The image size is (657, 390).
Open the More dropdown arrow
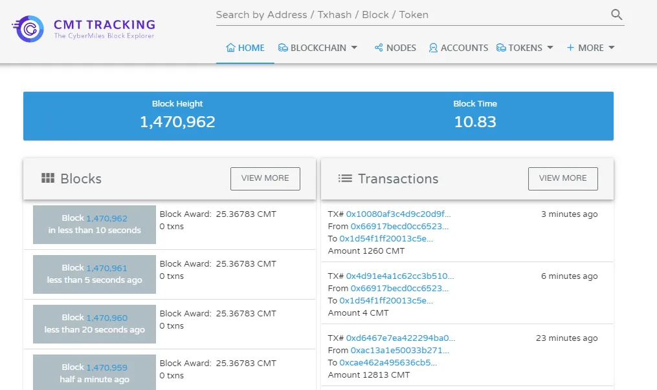pyautogui.click(x=611, y=48)
